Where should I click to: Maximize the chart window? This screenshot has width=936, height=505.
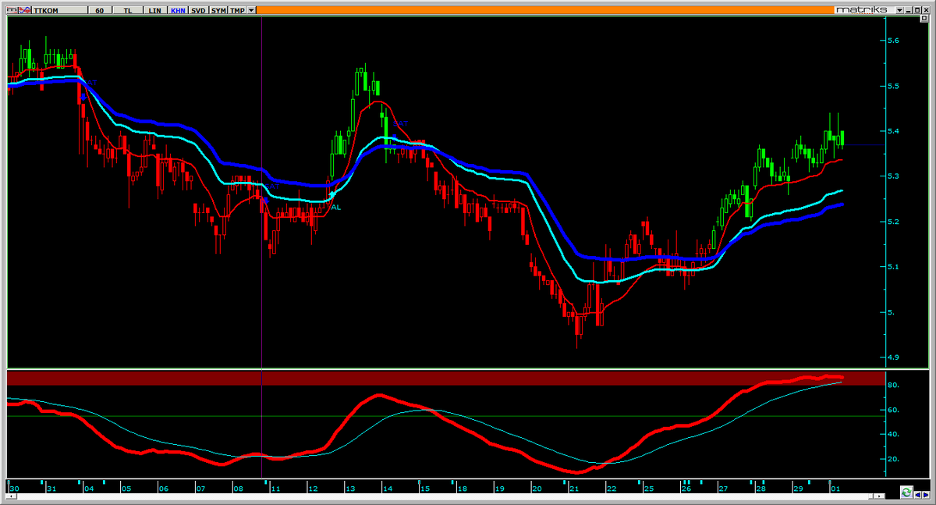[917, 10]
